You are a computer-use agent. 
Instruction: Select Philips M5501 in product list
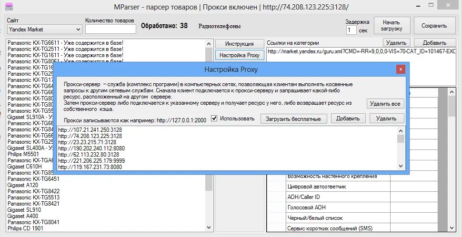(x=23, y=154)
